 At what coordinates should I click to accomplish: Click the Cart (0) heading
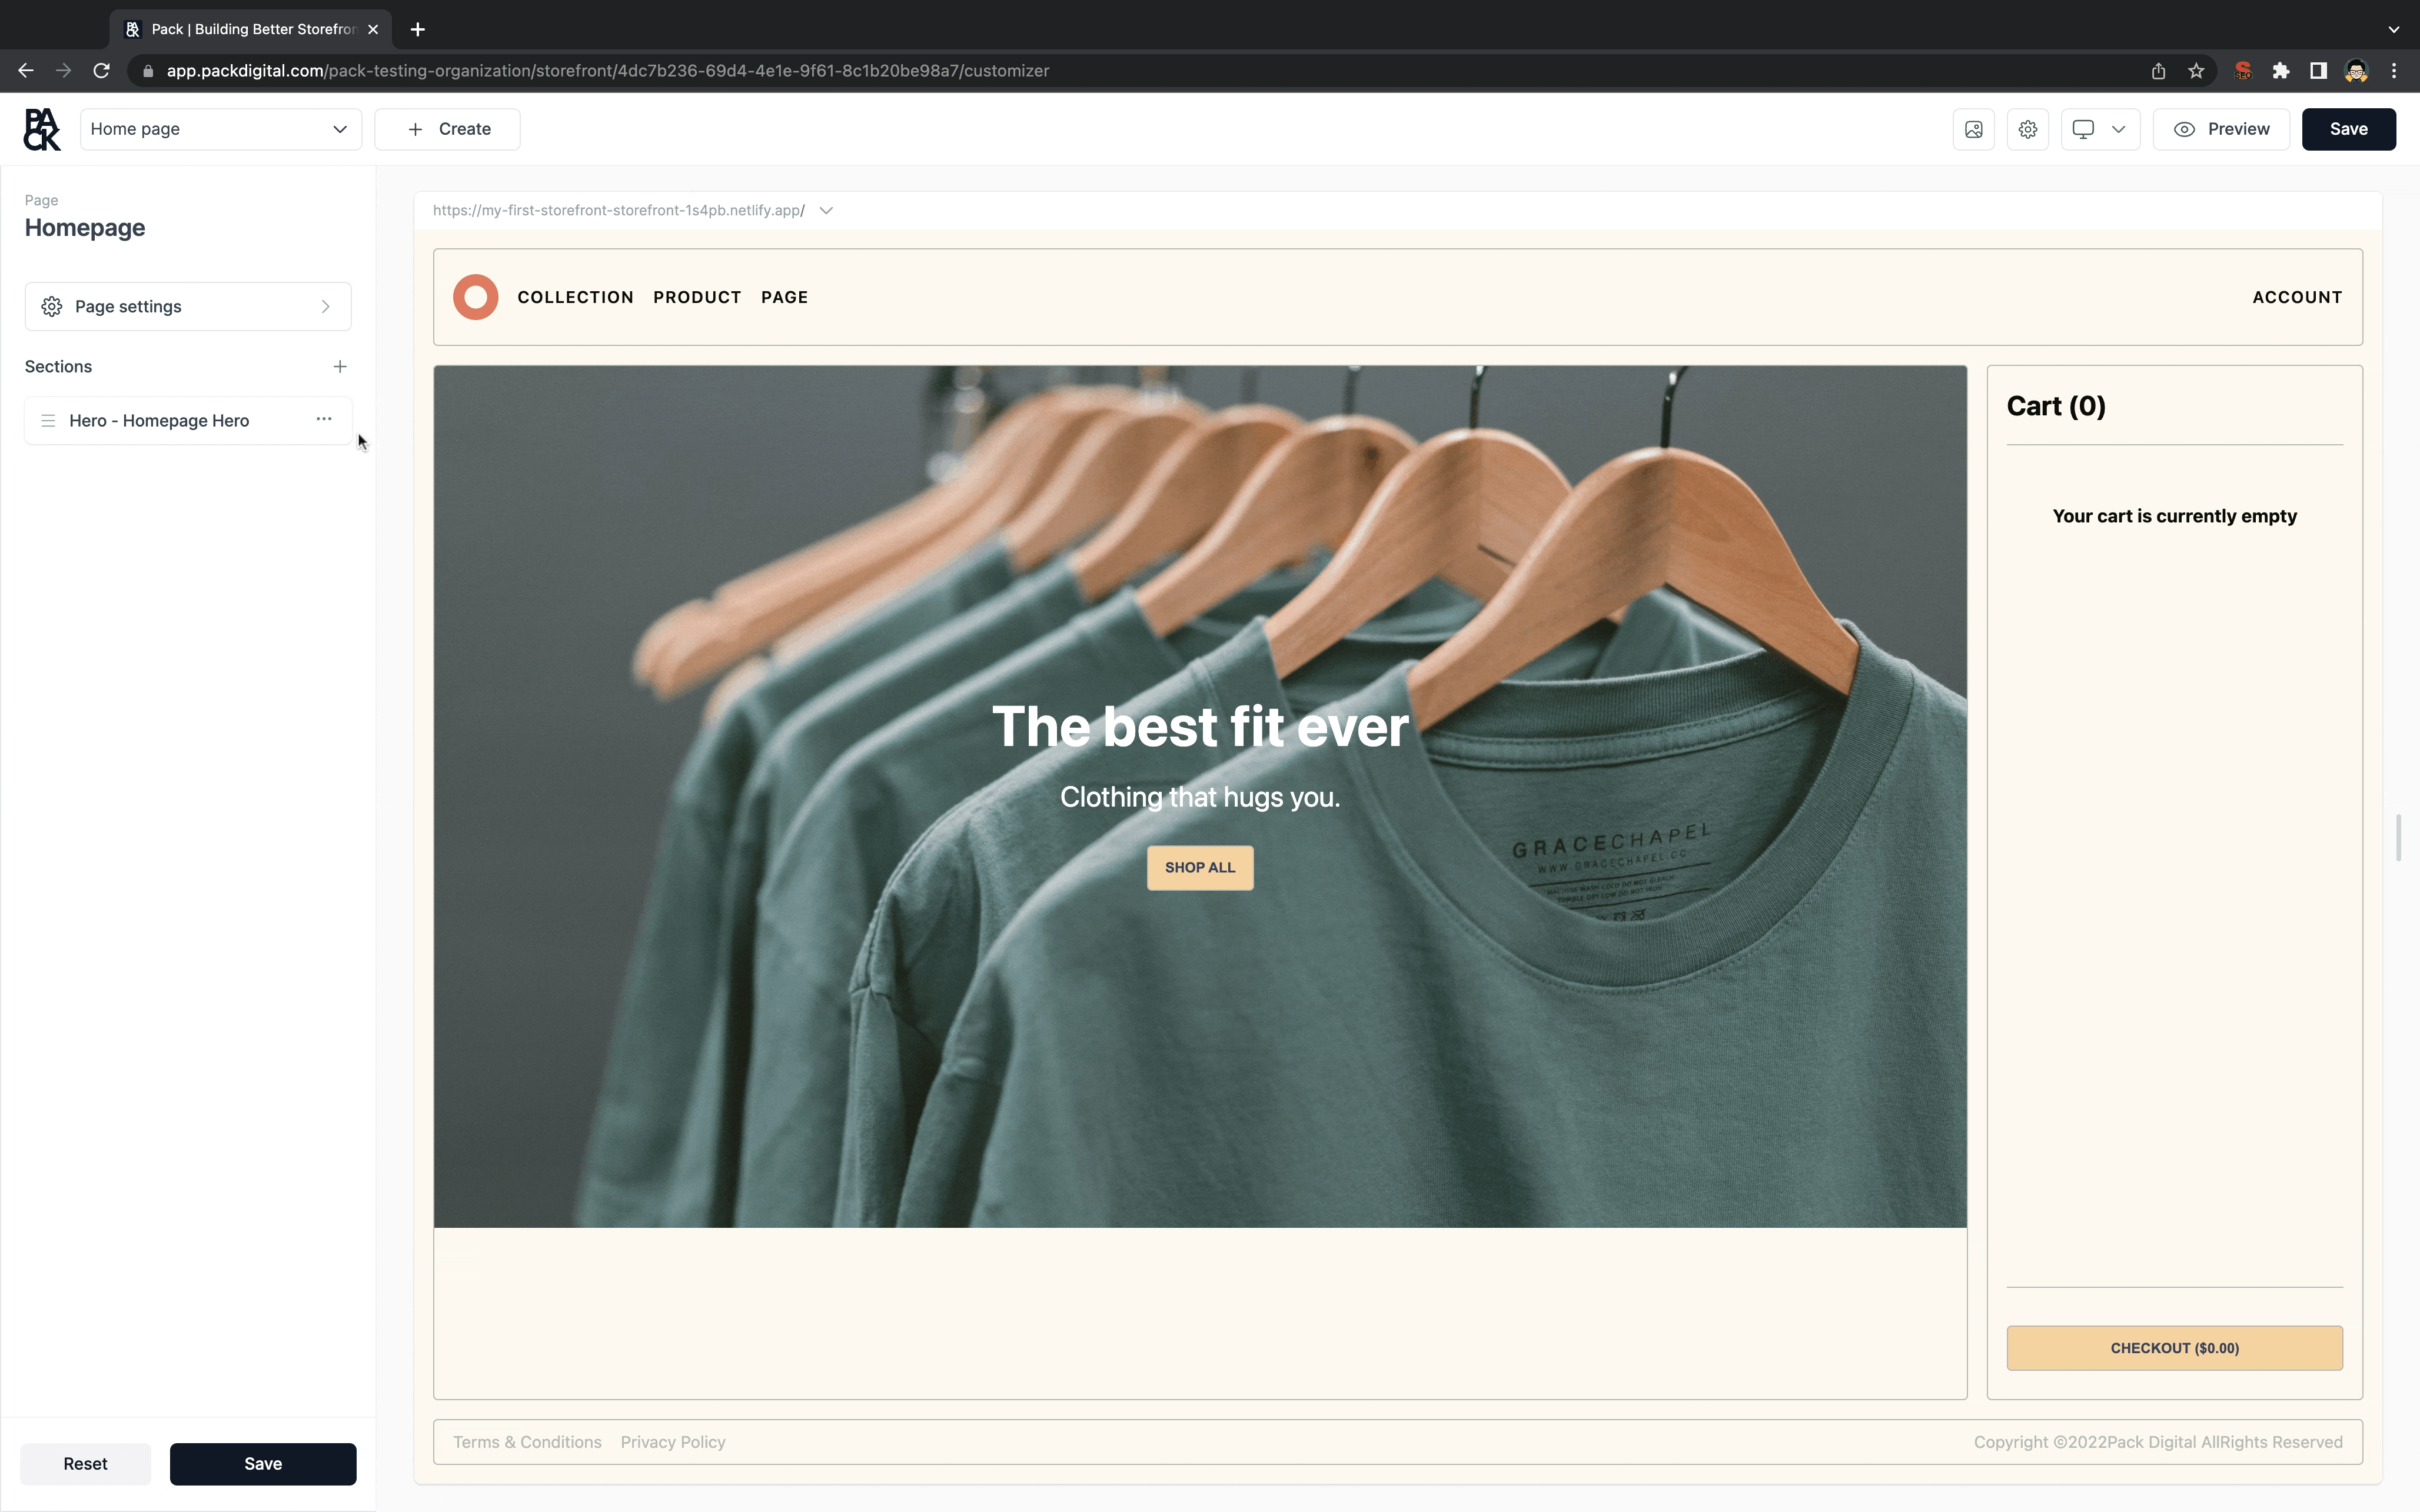click(2056, 406)
